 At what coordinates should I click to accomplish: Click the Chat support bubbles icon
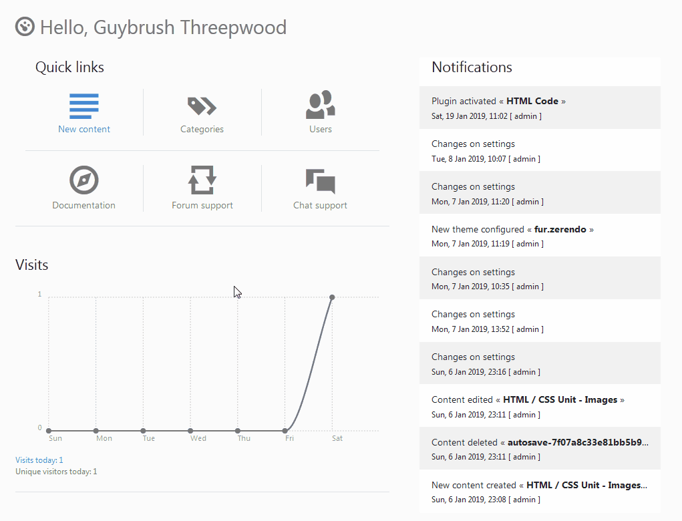tap(320, 181)
